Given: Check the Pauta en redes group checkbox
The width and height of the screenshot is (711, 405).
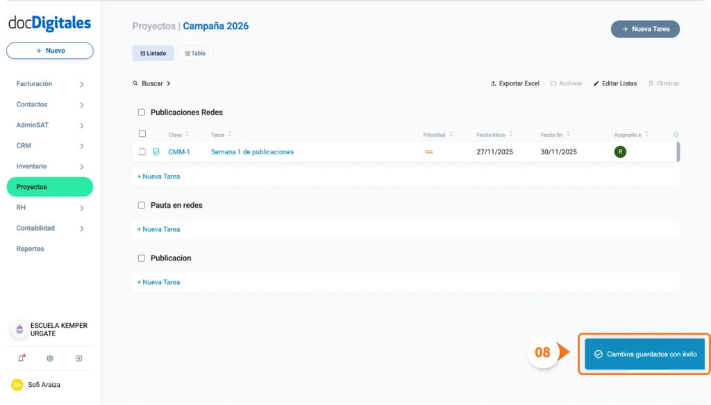Looking at the screenshot, I should tap(142, 205).
